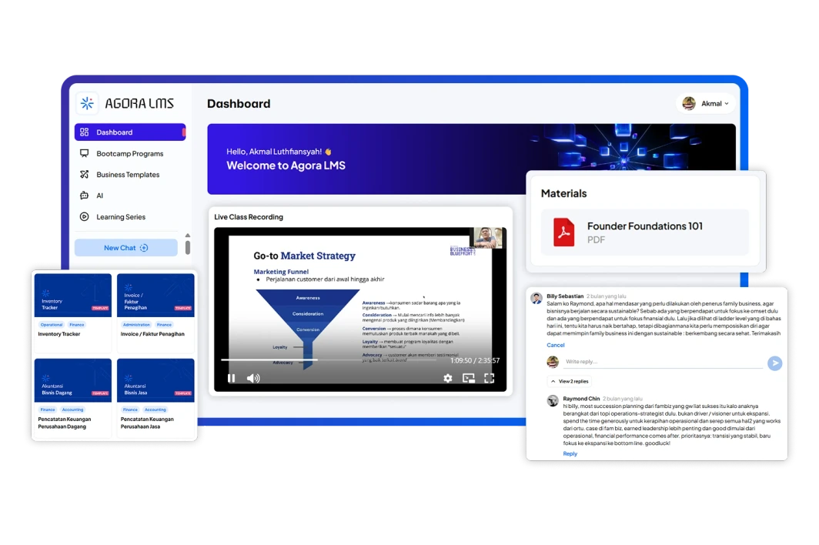
Task: Open the Founder Foundations 101 PDF icon
Action: point(563,232)
